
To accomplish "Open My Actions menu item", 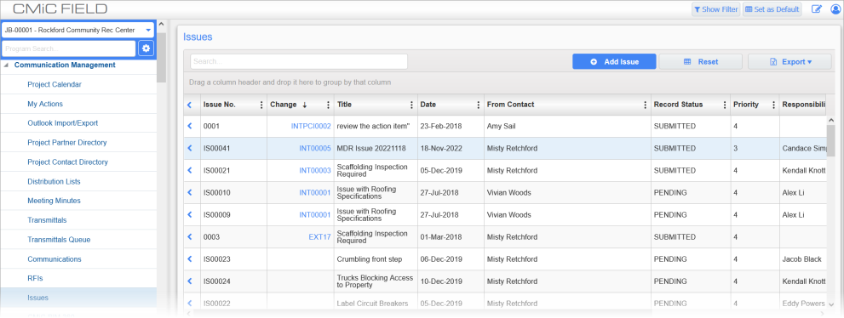I will (x=45, y=104).
